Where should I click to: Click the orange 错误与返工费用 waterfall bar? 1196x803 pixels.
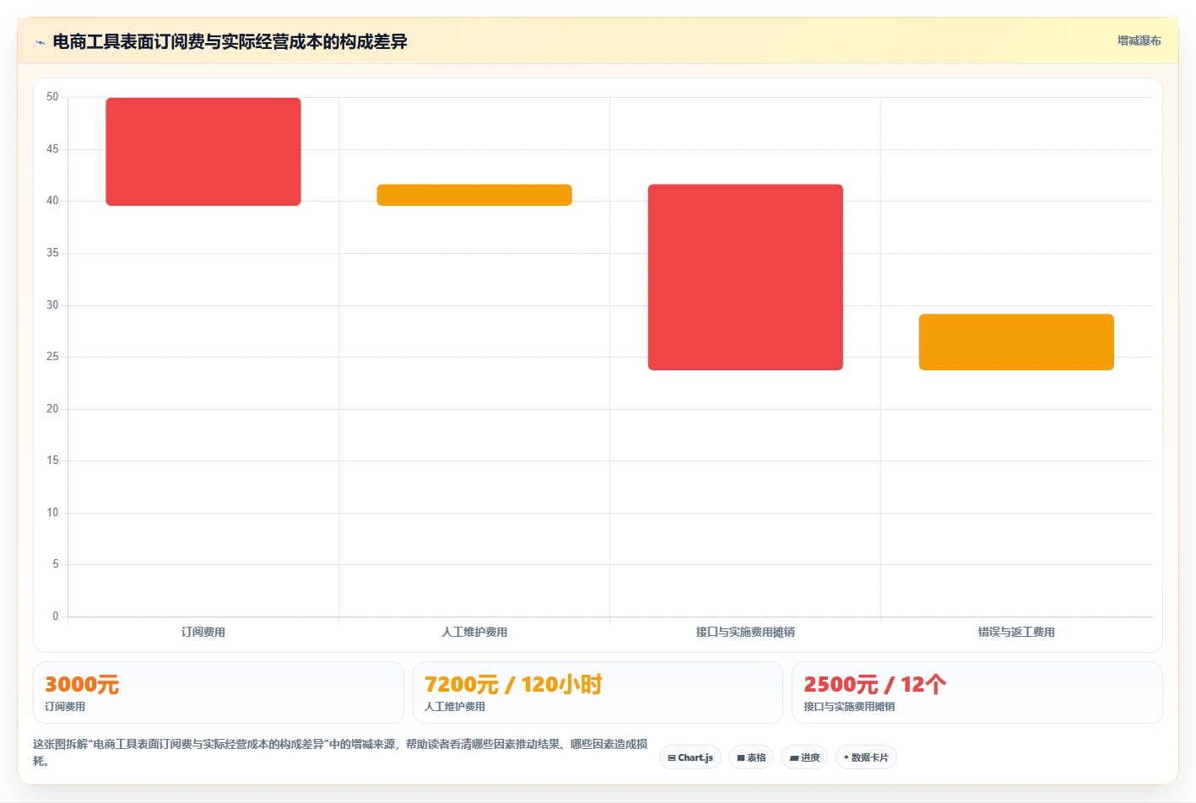pos(1016,342)
